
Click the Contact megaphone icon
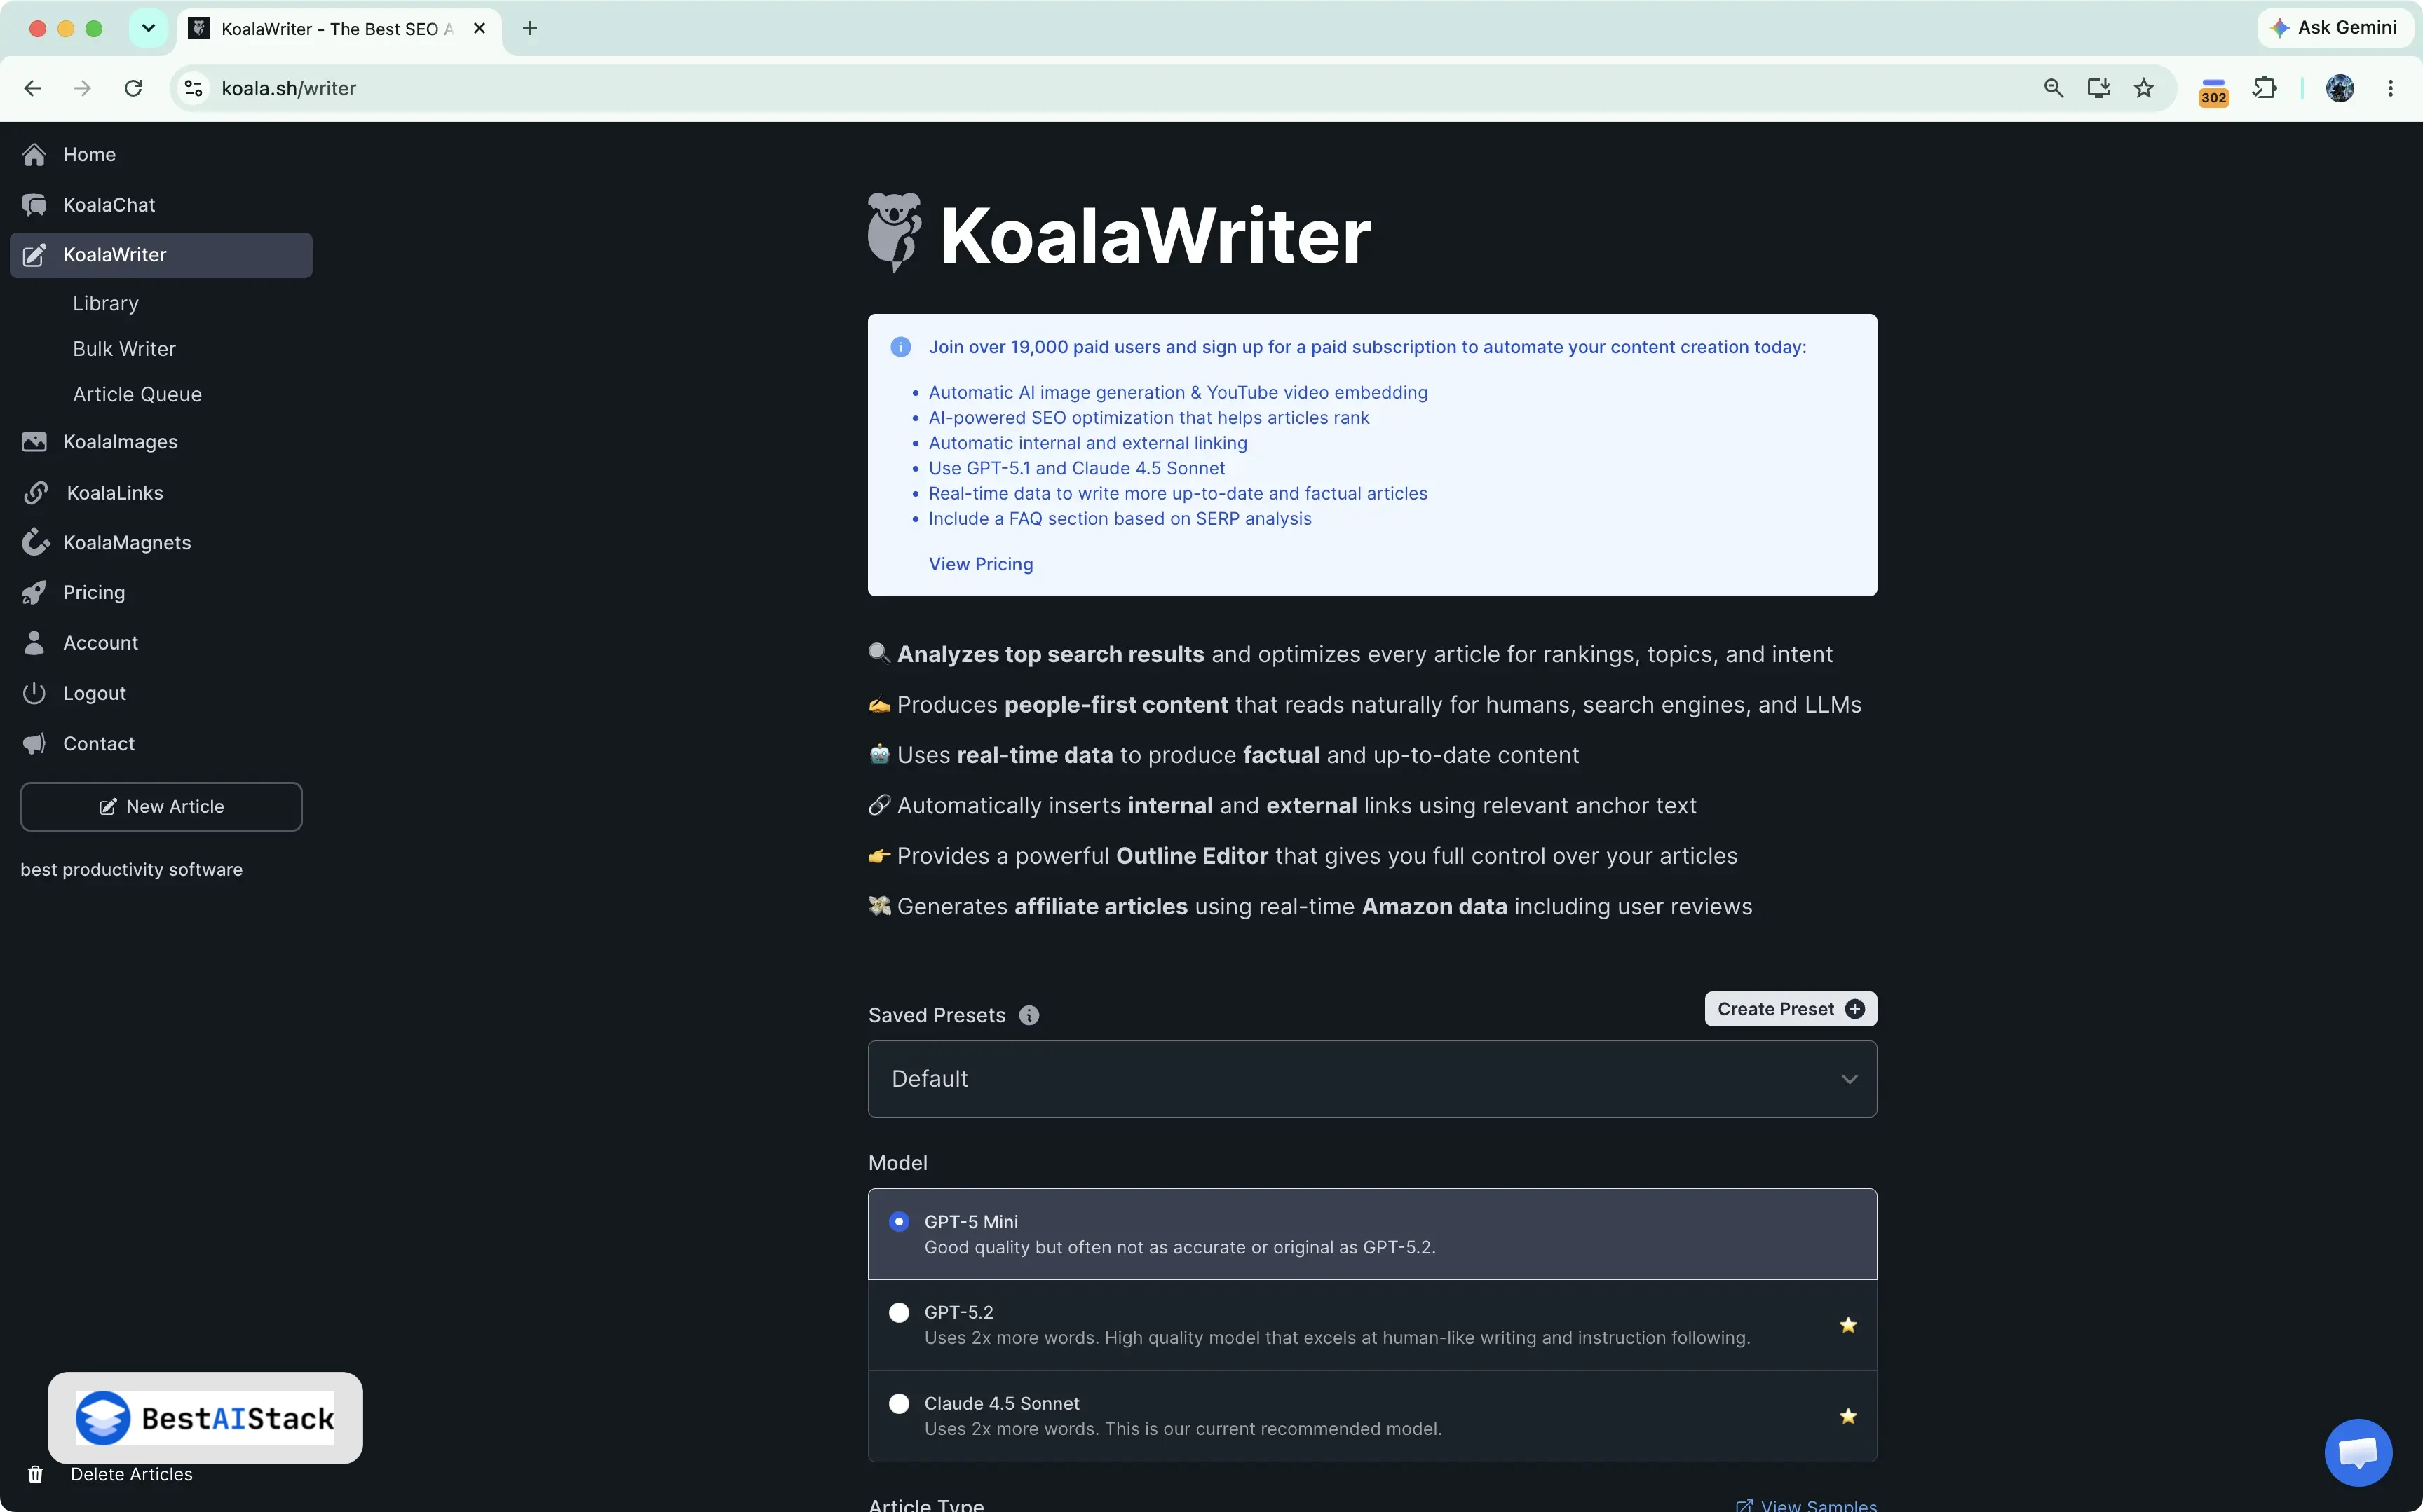[x=34, y=744]
